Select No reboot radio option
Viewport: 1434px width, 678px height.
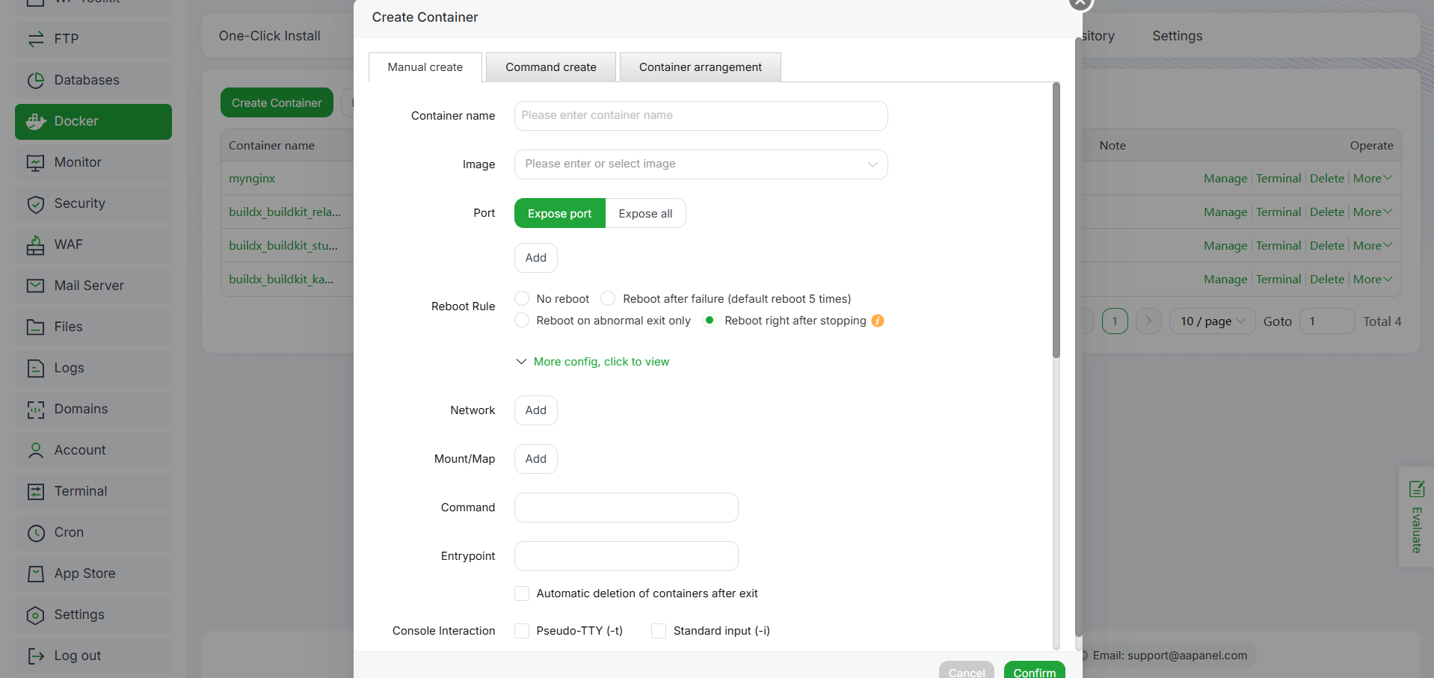(x=522, y=298)
